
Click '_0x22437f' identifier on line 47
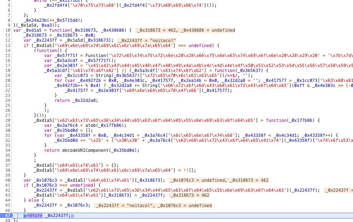(57, 216)
